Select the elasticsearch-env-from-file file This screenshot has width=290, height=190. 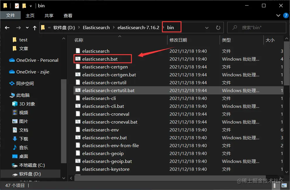click(x=110, y=145)
